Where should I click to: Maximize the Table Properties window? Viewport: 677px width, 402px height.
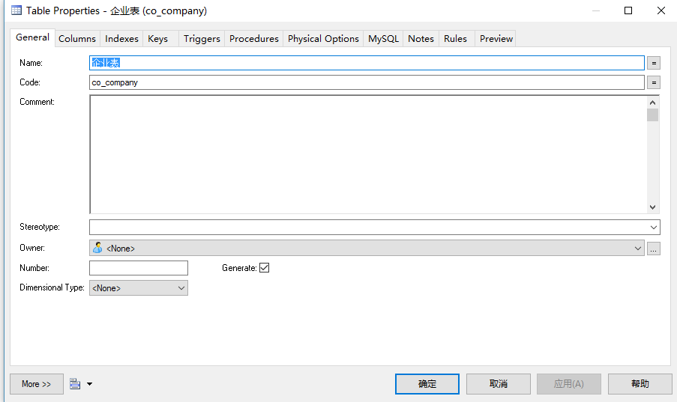628,10
